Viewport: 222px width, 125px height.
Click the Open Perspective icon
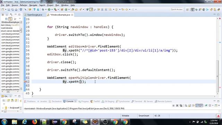(x=187, y=10)
